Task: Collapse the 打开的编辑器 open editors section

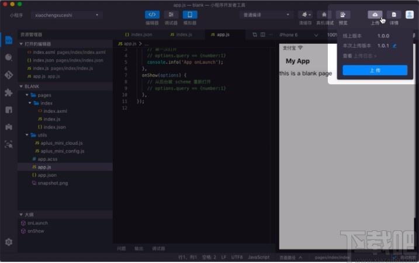Action: tap(21, 44)
